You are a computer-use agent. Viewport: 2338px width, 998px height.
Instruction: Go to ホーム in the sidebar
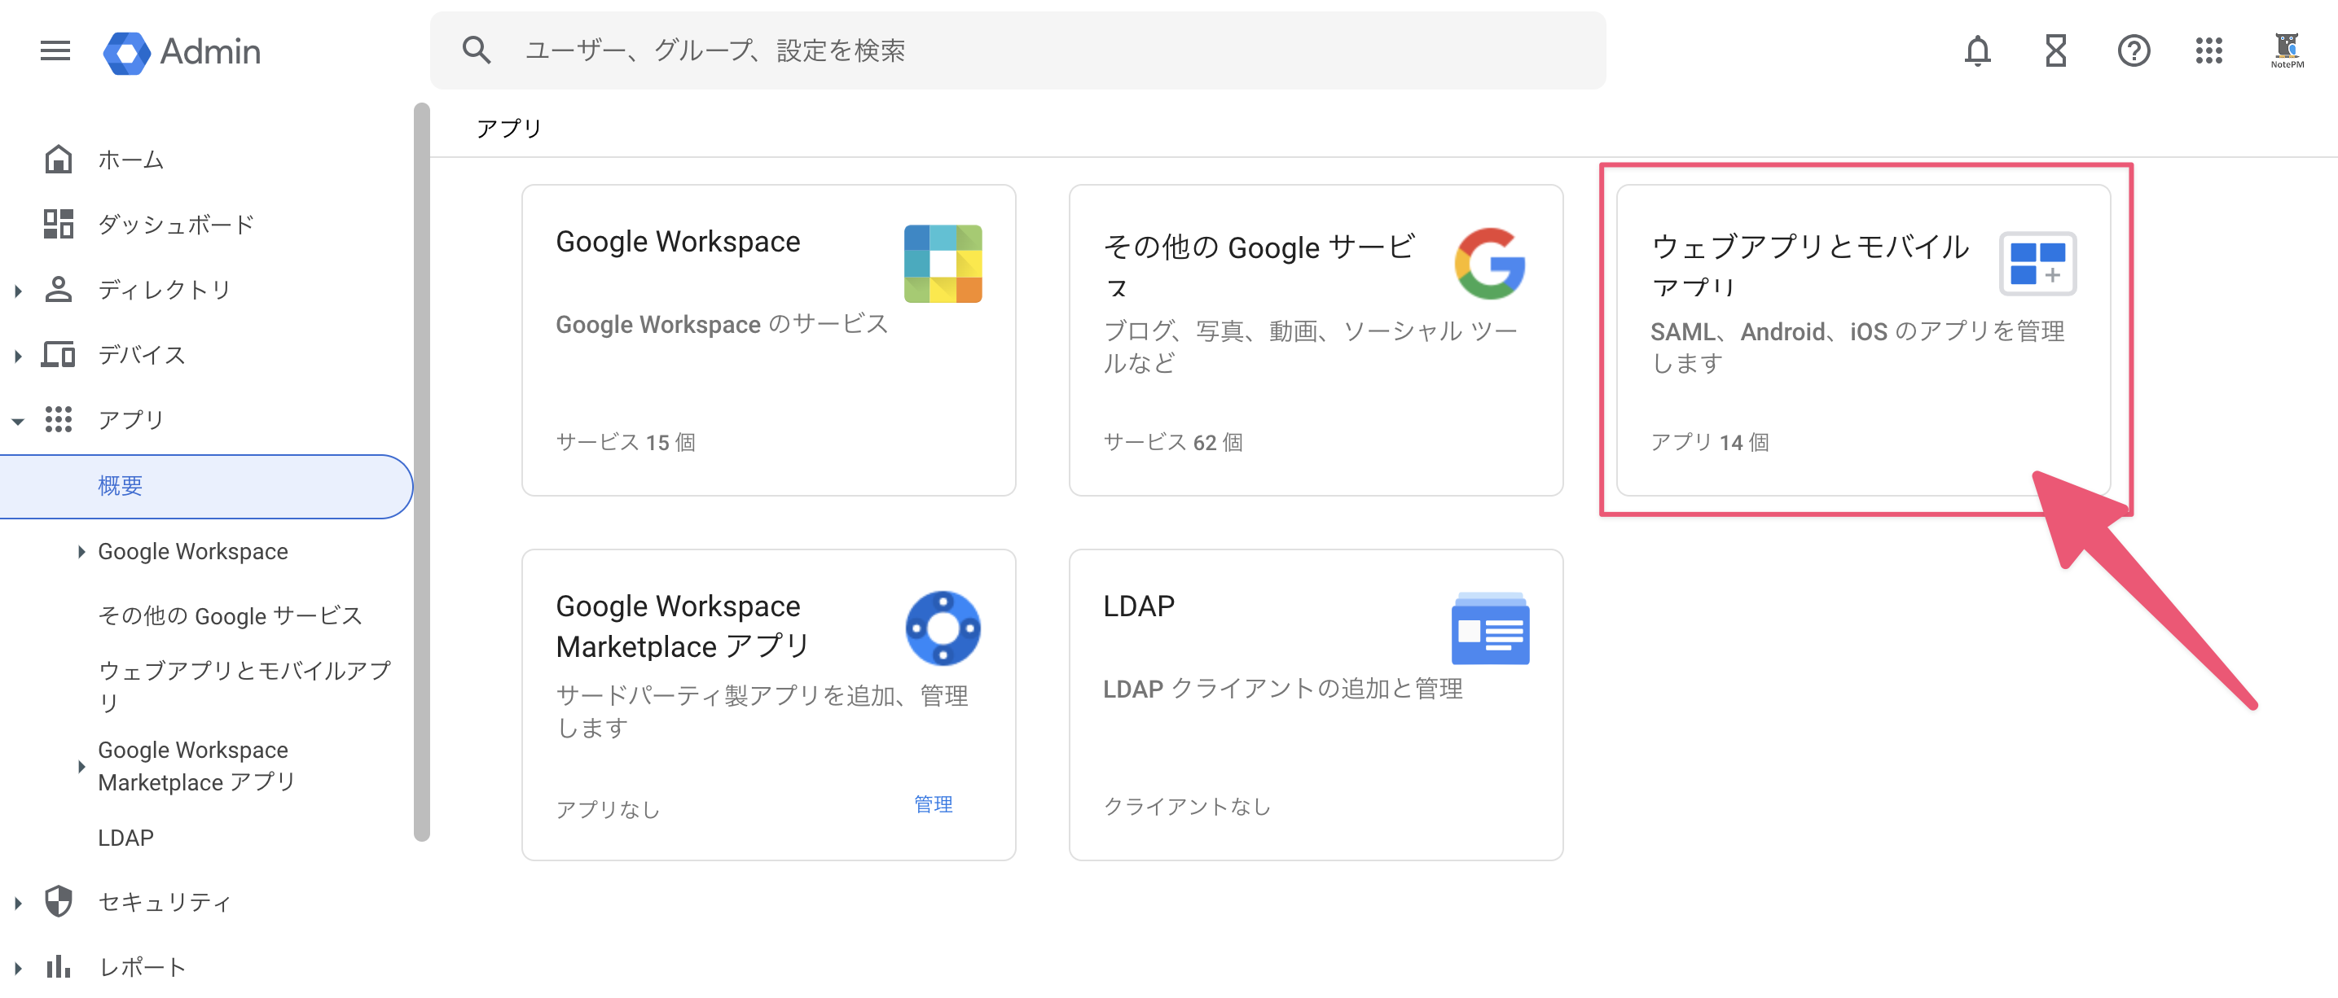point(130,160)
